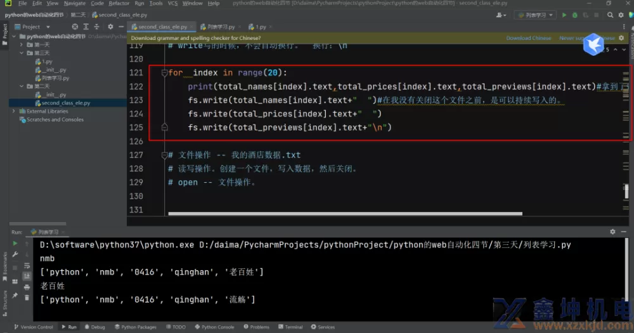Collapse the 第二天 folder
Image resolution: width=634 pixels, height=333 pixels.
(22, 86)
